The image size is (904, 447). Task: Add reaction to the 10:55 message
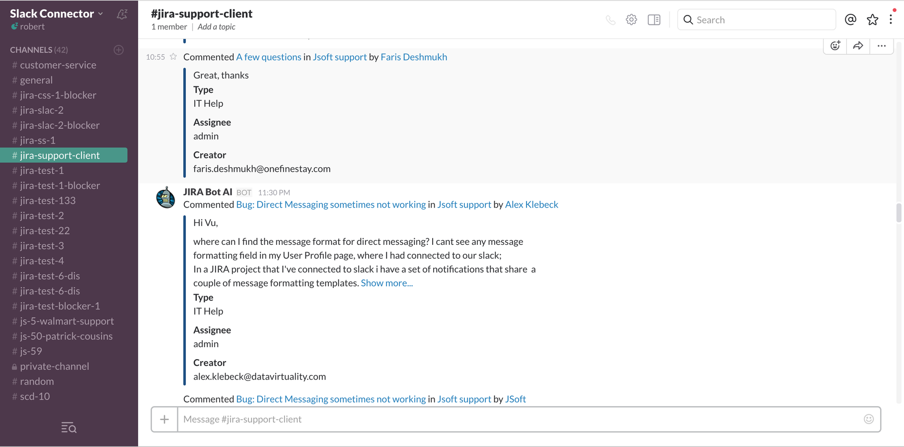pos(835,46)
